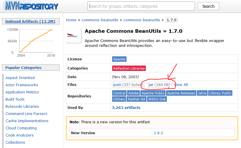Screen dimensions: 241x148
Task: Open the Cloud Computing category
Action: click(x=21, y=128)
